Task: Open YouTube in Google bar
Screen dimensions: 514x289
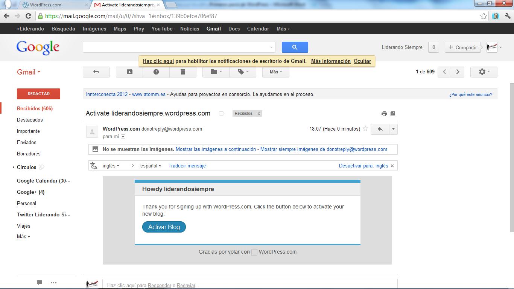Action: (x=162, y=29)
